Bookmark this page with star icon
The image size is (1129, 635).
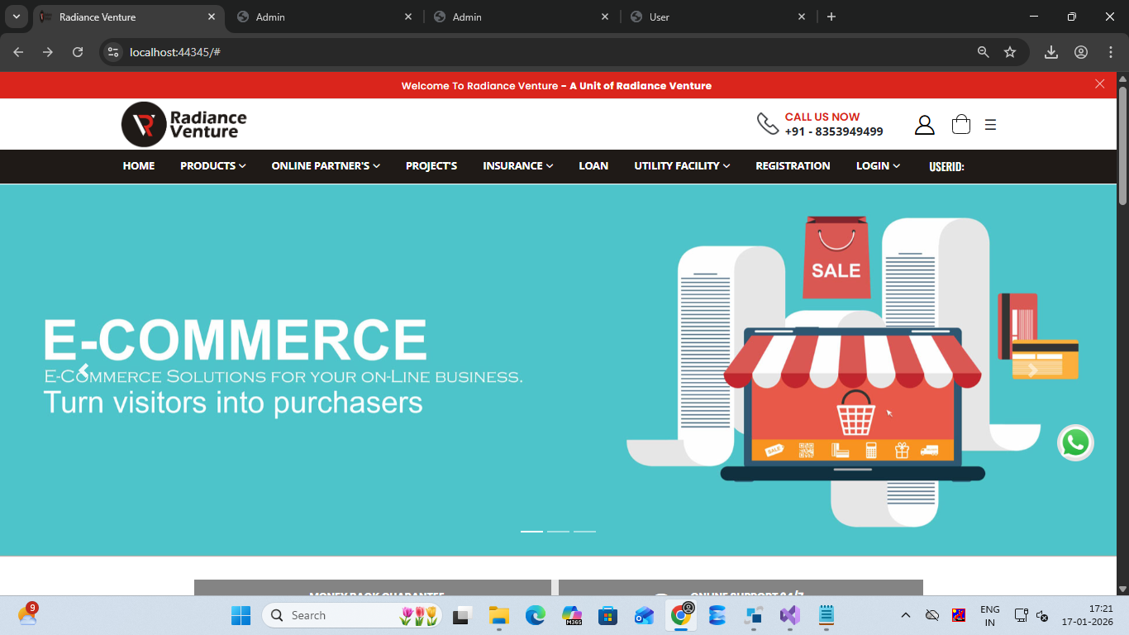coord(1010,52)
